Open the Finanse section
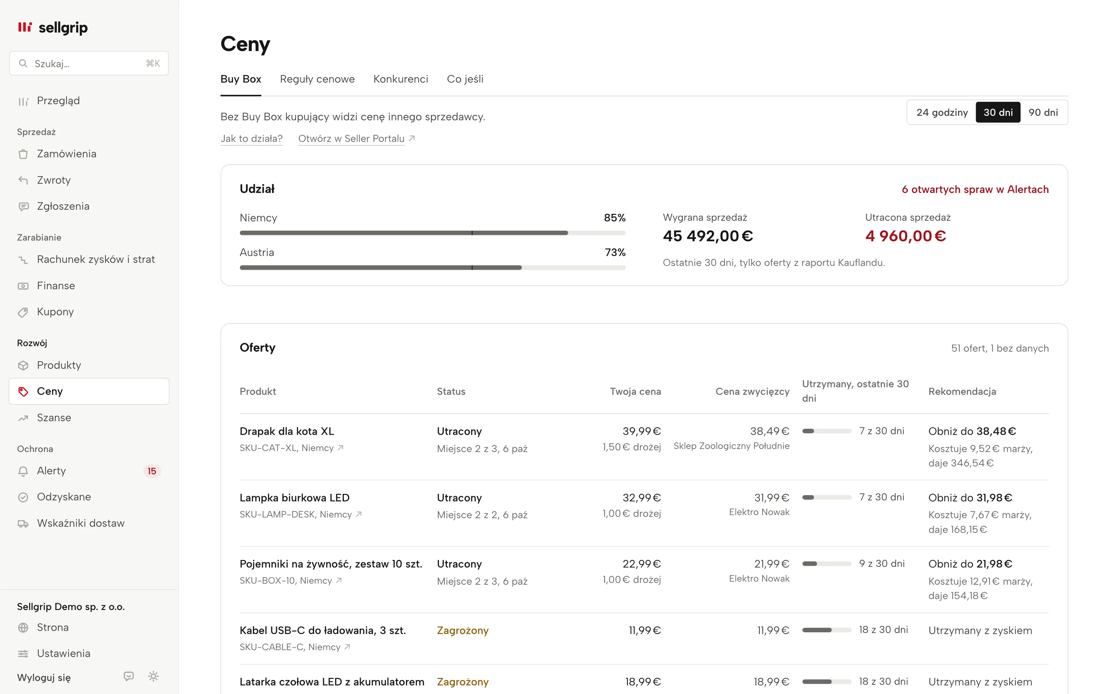This screenshot has height=694, width=1110. click(x=89, y=285)
